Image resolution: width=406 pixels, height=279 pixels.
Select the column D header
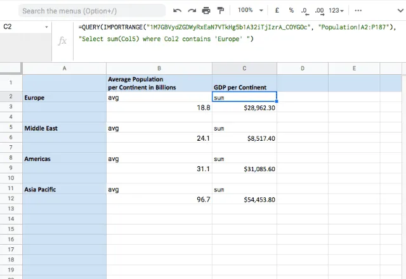[303, 68]
